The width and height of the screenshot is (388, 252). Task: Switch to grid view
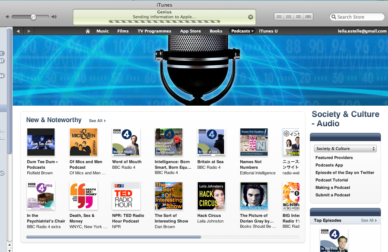[298, 17]
